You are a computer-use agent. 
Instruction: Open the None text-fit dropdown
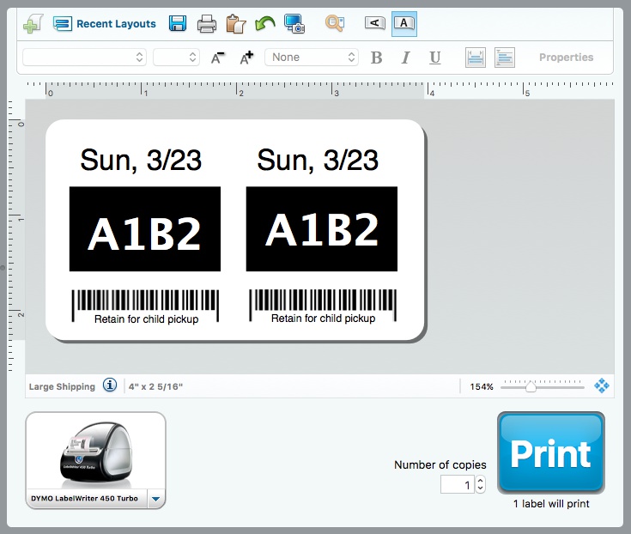(x=312, y=58)
